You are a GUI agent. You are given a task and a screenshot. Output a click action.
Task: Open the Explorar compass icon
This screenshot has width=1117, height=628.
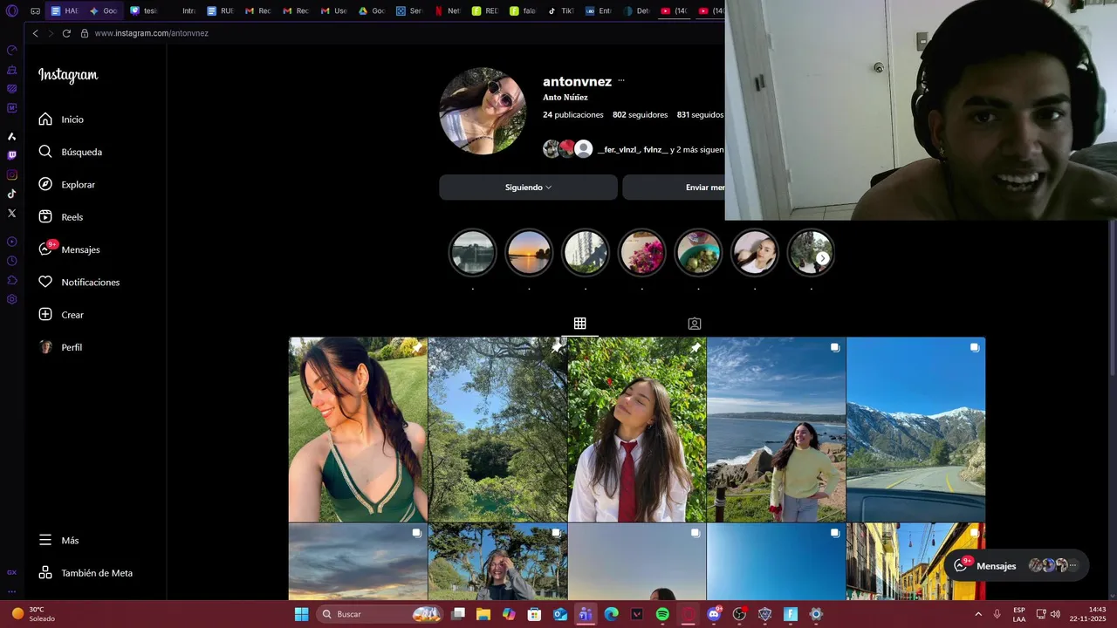(x=45, y=184)
